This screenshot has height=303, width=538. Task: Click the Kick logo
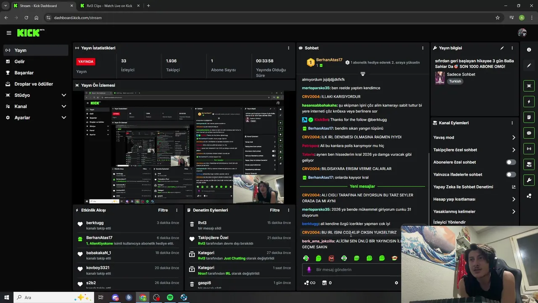pyautogui.click(x=31, y=33)
